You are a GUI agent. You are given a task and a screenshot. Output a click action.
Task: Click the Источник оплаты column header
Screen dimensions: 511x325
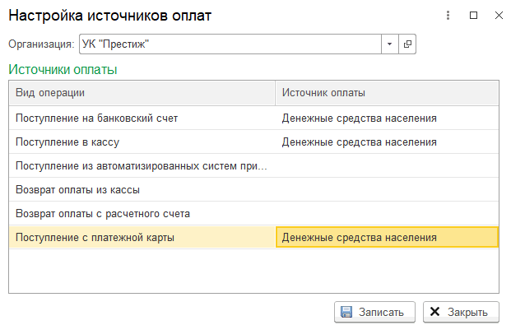(388, 93)
